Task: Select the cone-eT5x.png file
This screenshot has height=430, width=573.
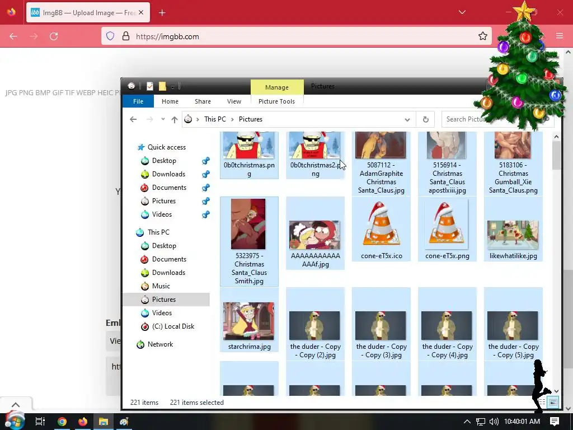Action: pos(447,228)
